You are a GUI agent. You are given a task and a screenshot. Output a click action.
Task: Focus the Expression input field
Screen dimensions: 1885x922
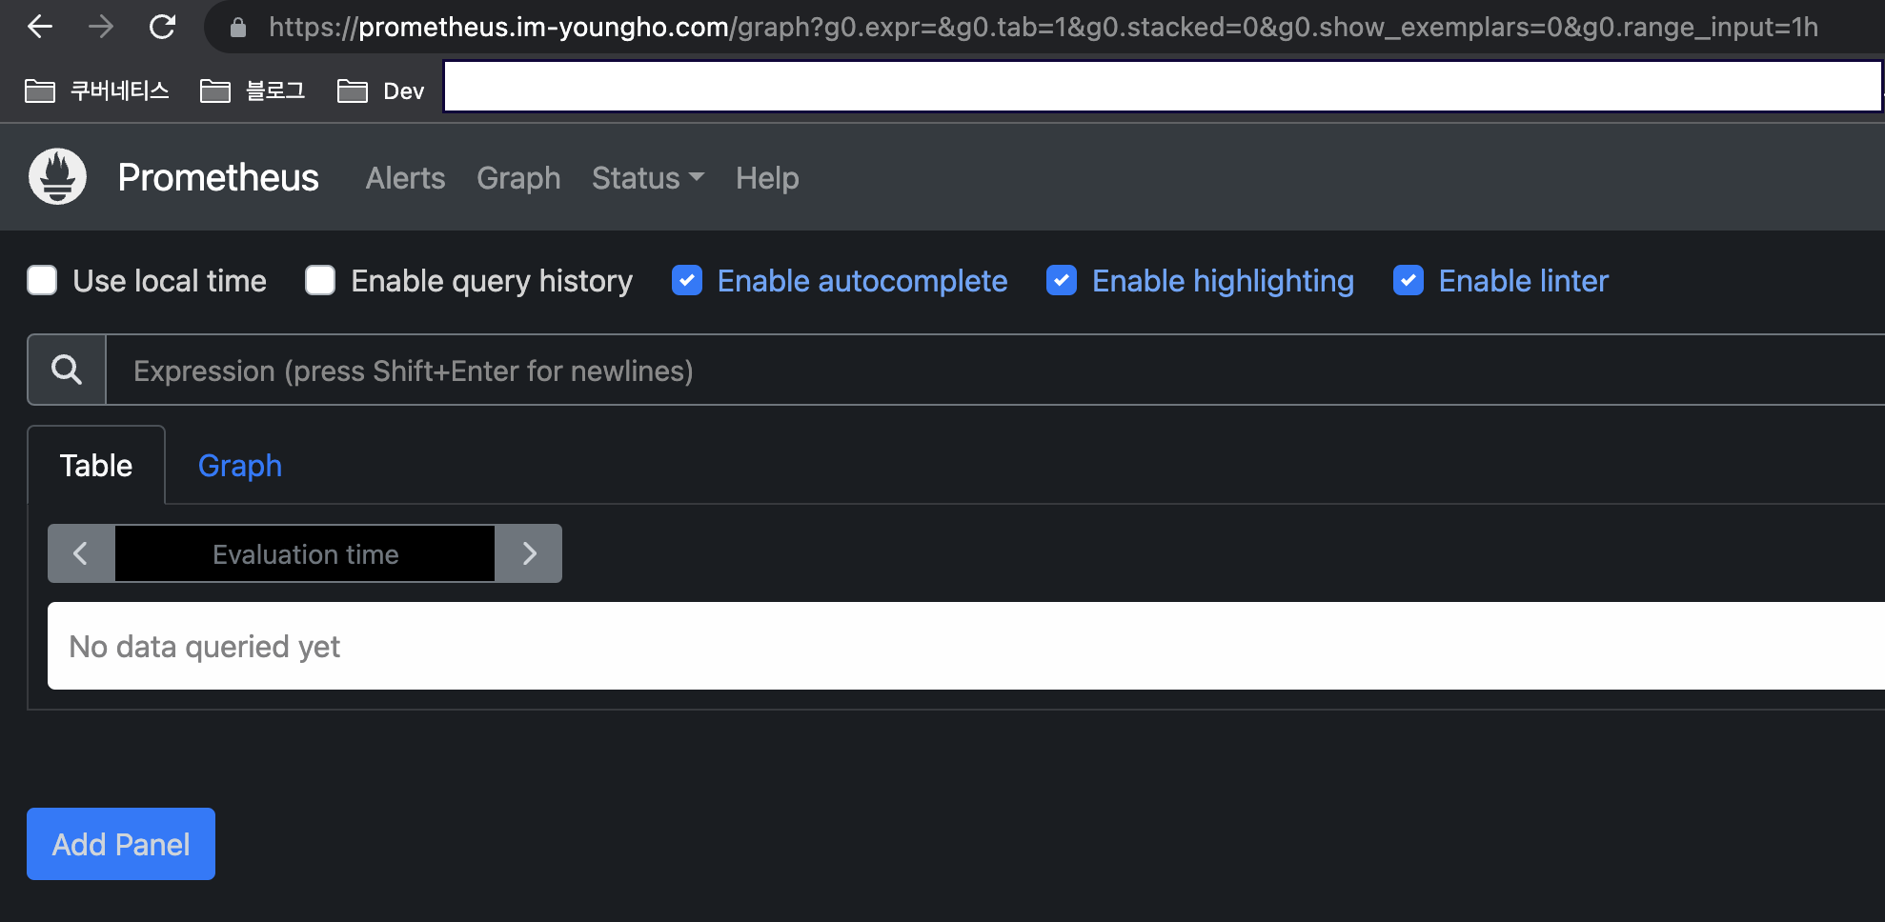pyautogui.click(x=995, y=370)
